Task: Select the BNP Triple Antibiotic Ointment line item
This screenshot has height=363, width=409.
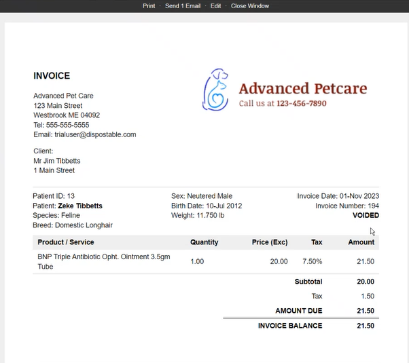Action: 103,261
